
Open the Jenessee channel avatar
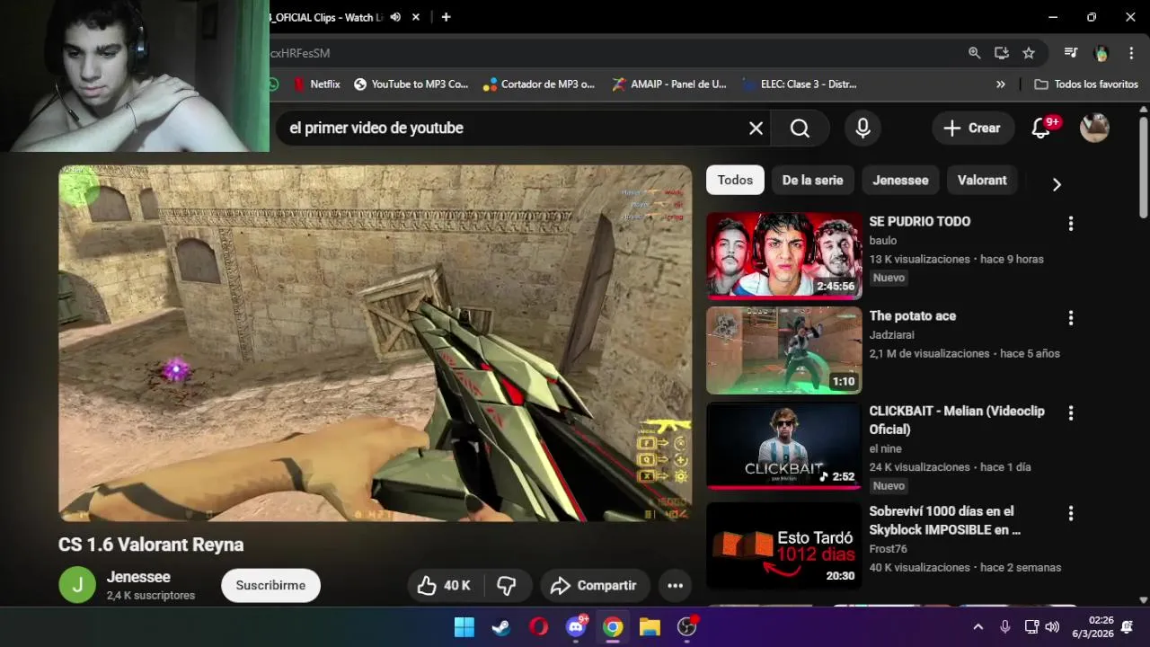click(x=77, y=585)
